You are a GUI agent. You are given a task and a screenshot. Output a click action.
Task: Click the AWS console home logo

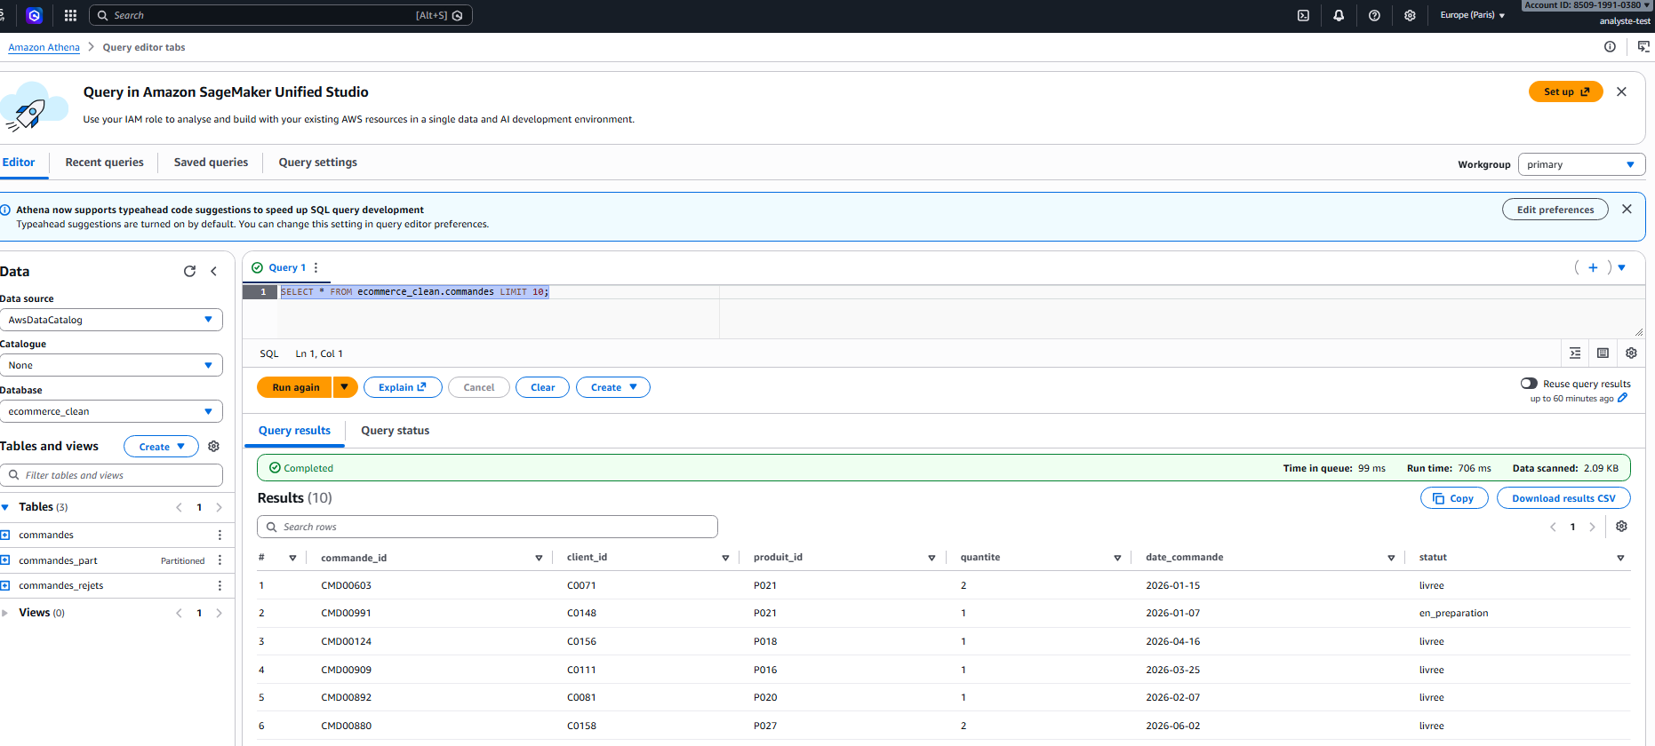click(x=34, y=15)
